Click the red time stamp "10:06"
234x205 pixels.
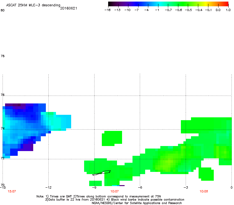(x=204, y=191)
